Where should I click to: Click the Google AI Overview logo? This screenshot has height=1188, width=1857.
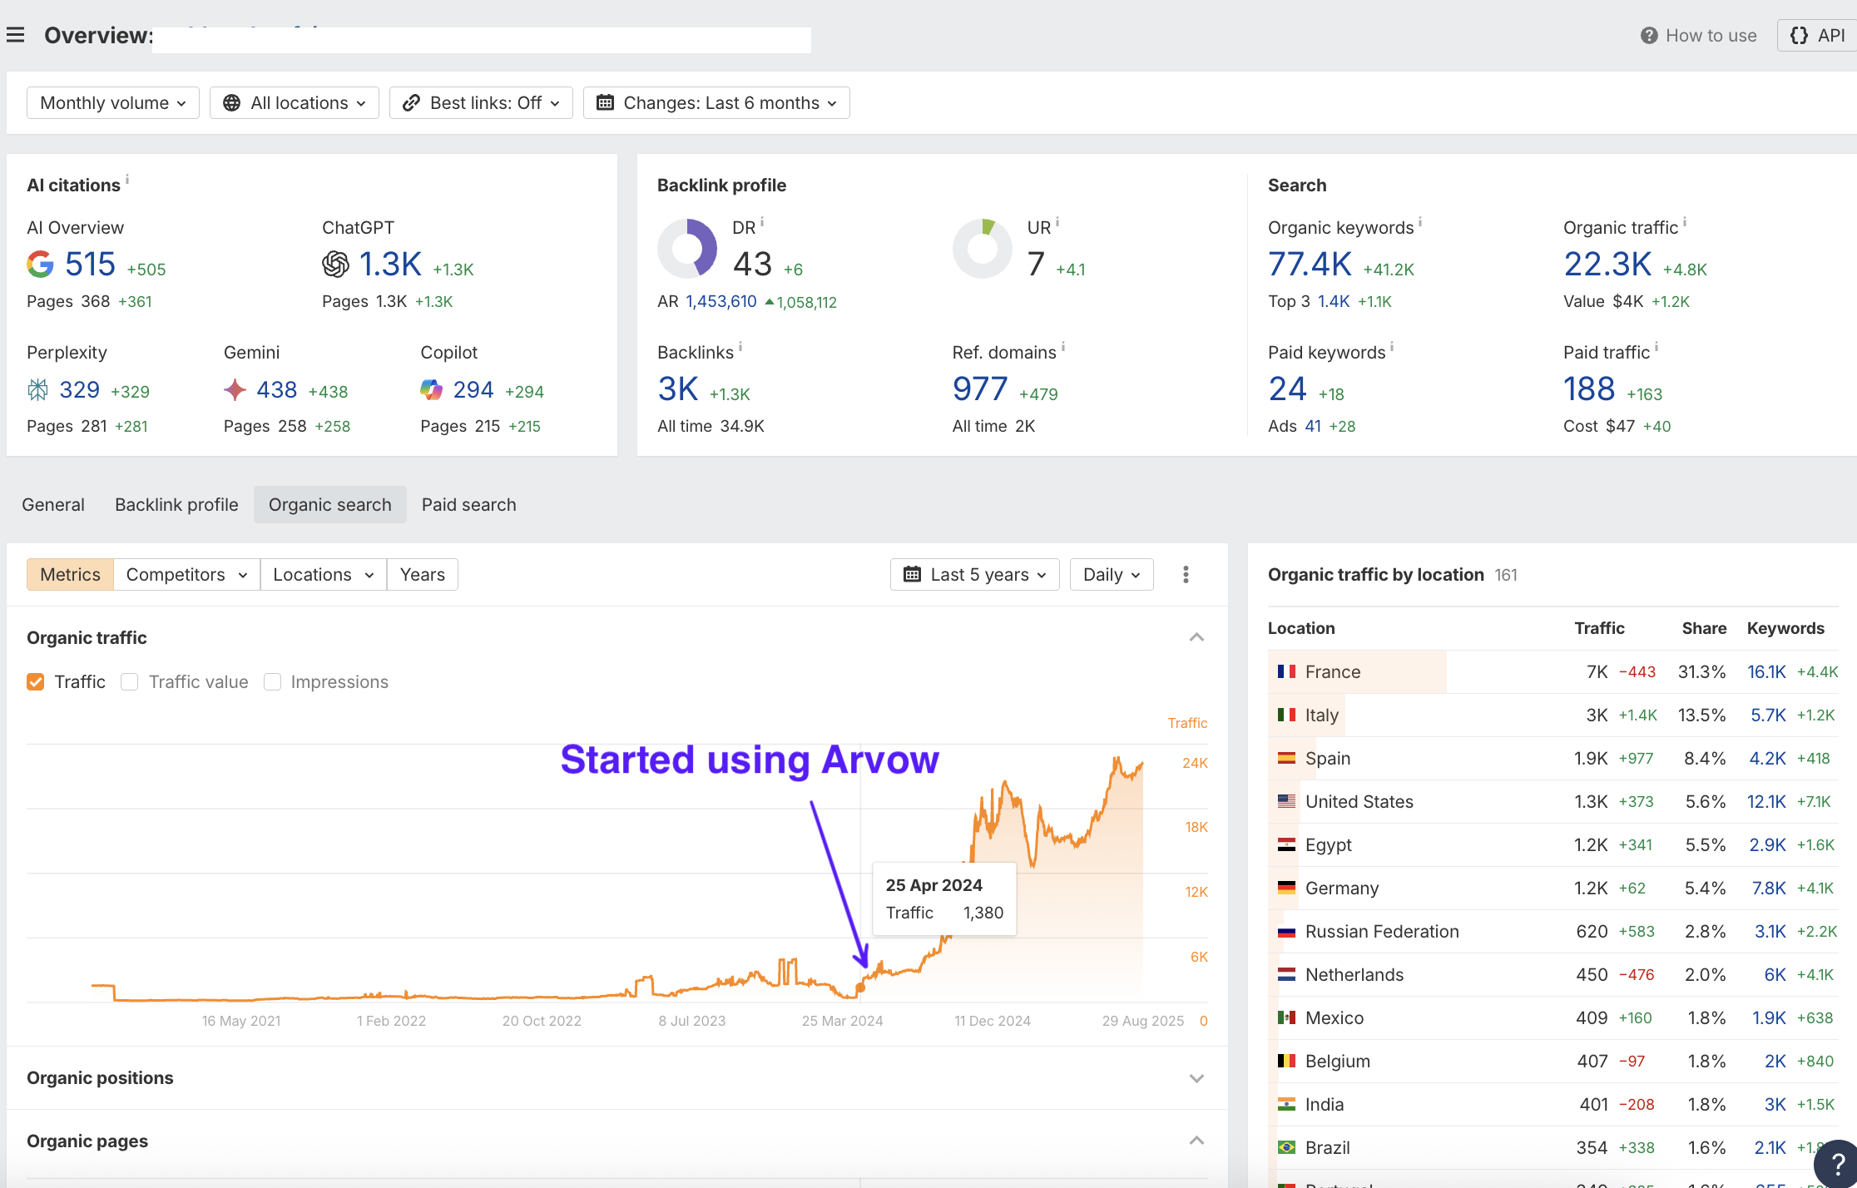40,265
